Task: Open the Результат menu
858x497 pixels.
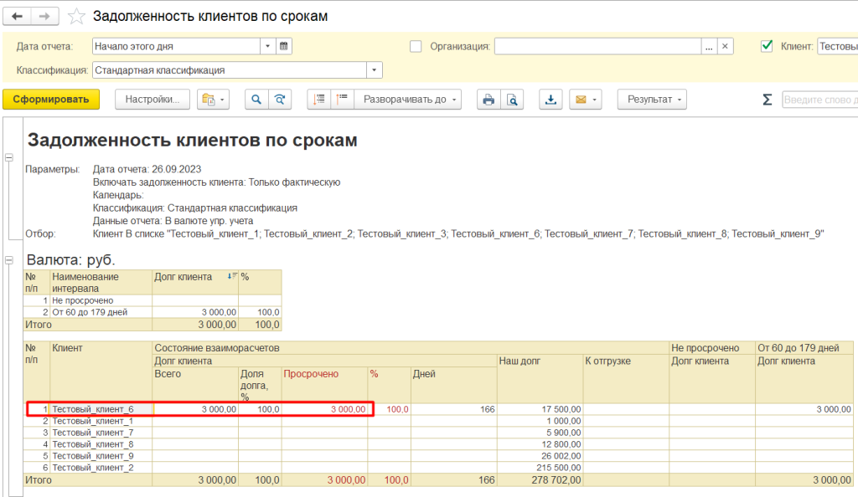Action: [652, 100]
